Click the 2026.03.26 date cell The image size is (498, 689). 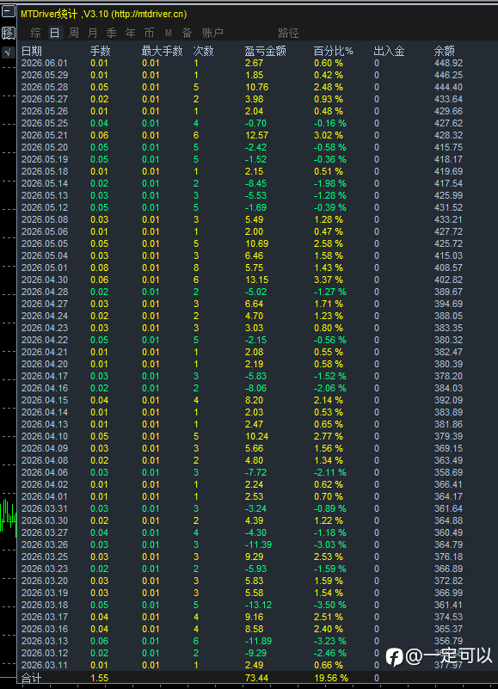pos(45,544)
